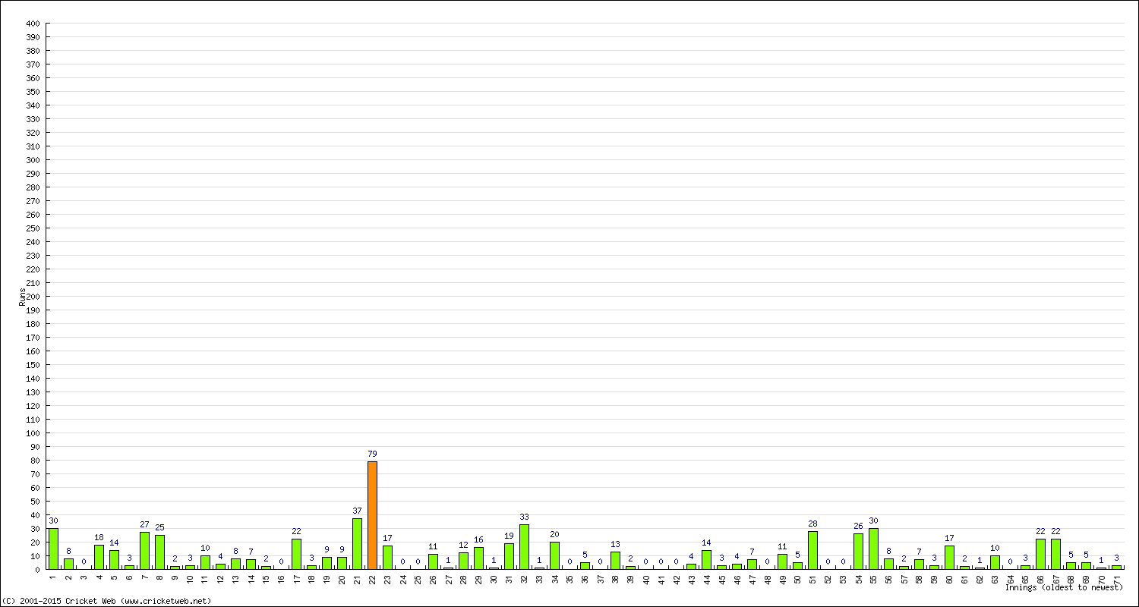The height and width of the screenshot is (607, 1139).
Task: Click the value label 26 above innings 54
Action: [858, 527]
